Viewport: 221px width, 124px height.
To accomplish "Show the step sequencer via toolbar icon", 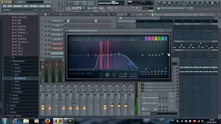I will pyautogui.click(x=164, y=3).
